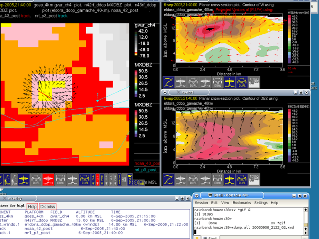Click the BOUNDS icon in main toolbar
The width and height of the screenshot is (319, 239).
click(x=119, y=179)
